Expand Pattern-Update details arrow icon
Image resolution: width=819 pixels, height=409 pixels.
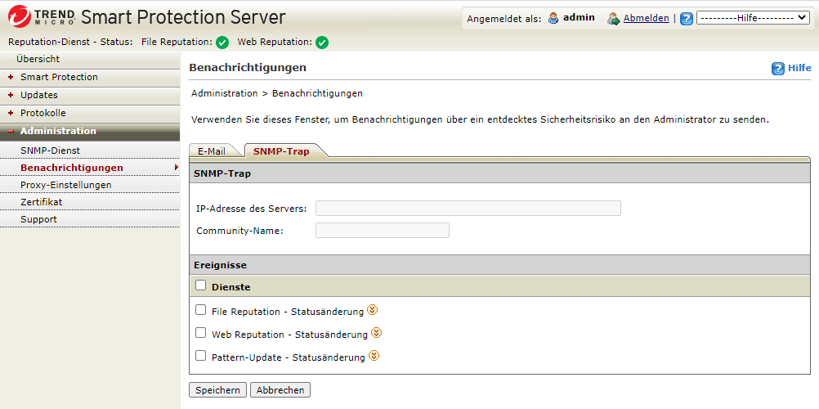(x=374, y=356)
